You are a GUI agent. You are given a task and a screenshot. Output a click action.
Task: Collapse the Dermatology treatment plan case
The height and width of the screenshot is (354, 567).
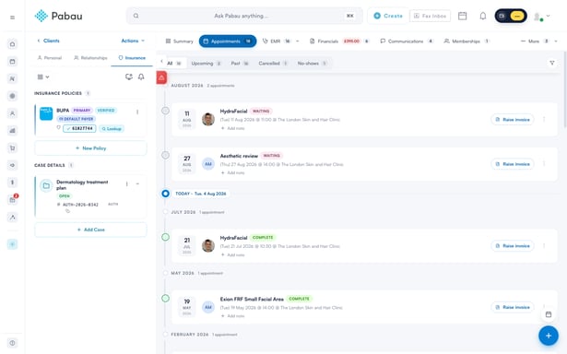pos(137,184)
